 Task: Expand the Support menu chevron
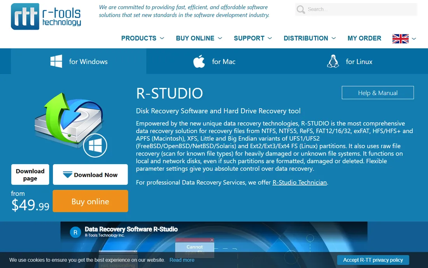click(270, 38)
